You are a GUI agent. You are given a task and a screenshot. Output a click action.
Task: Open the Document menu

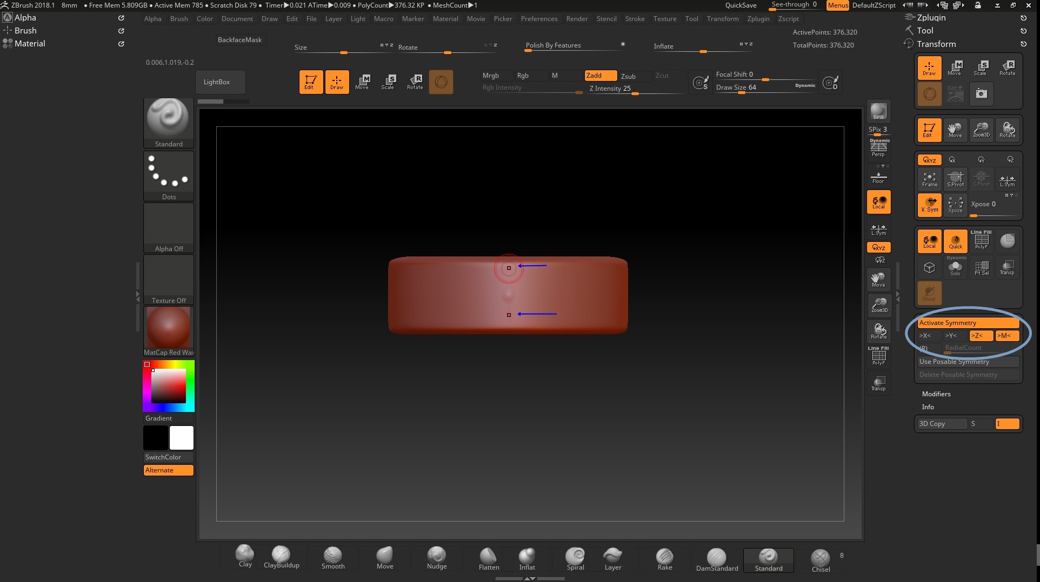(x=237, y=18)
